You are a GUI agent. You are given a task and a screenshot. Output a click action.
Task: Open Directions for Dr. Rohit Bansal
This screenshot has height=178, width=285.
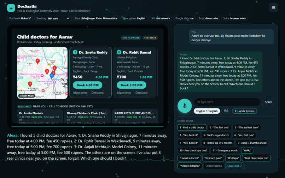coord(141,93)
